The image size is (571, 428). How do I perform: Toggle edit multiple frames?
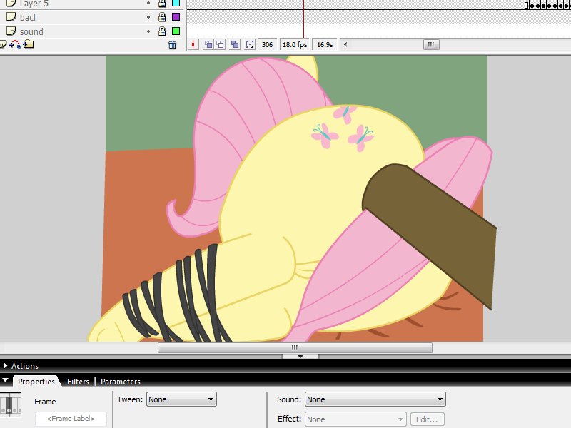click(x=235, y=44)
